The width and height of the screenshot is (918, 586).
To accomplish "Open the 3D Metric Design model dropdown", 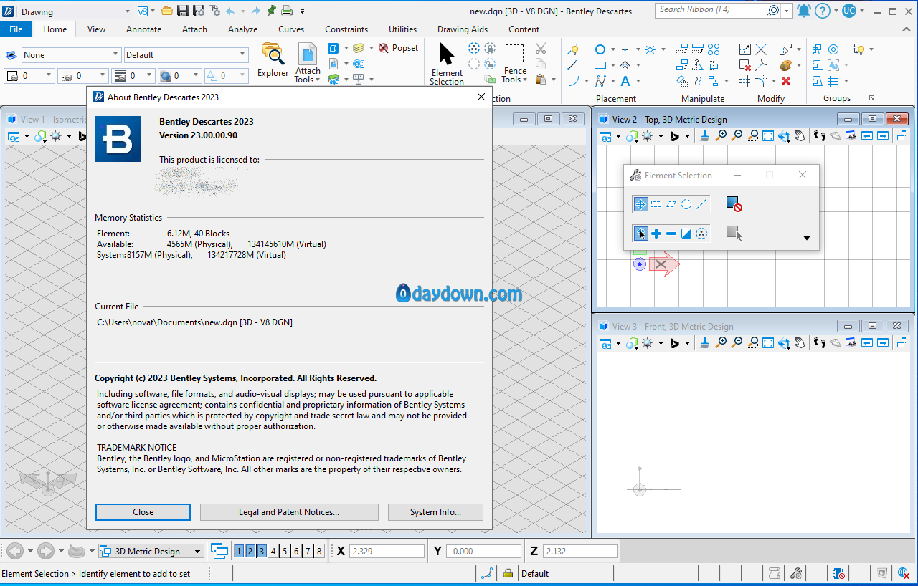I will click(x=151, y=552).
